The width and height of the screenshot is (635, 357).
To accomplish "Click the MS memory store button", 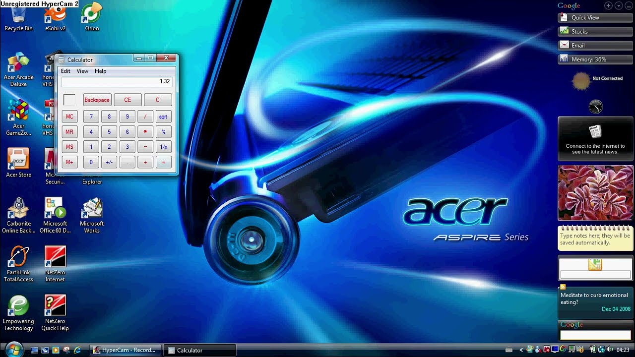I will tap(69, 147).
